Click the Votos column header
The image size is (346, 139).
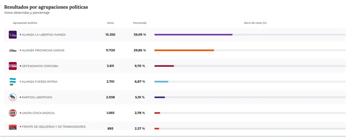[110, 23]
